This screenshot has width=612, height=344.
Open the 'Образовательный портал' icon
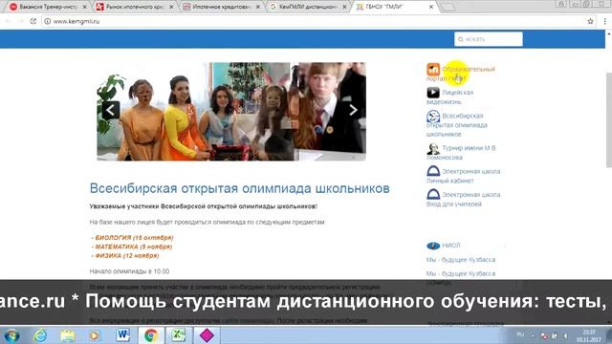pyautogui.click(x=433, y=70)
